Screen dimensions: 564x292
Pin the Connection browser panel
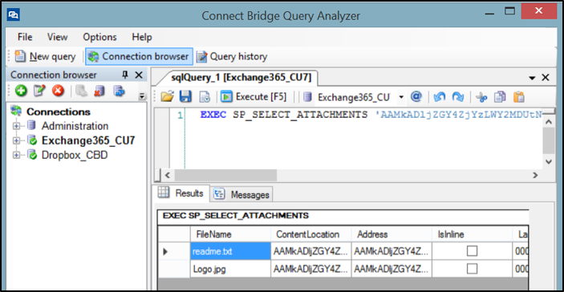(x=125, y=75)
